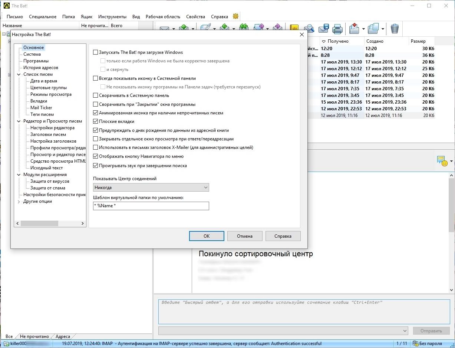Click the Без пароля lock icon in status bar

click(x=416, y=344)
